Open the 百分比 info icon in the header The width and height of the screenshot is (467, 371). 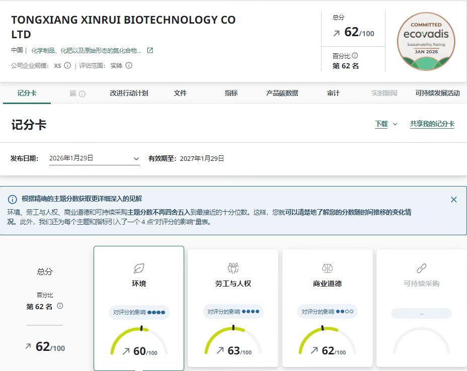point(355,55)
